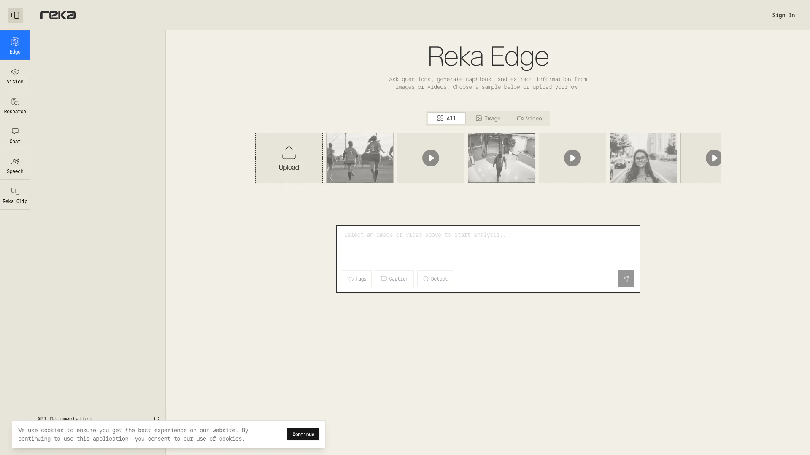Image resolution: width=810 pixels, height=455 pixels.
Task: Select the Edge sidebar icon
Action: pos(15,45)
